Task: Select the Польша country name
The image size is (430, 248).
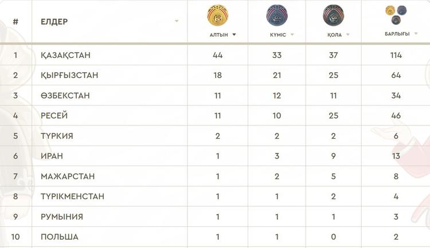Action: click(60, 237)
